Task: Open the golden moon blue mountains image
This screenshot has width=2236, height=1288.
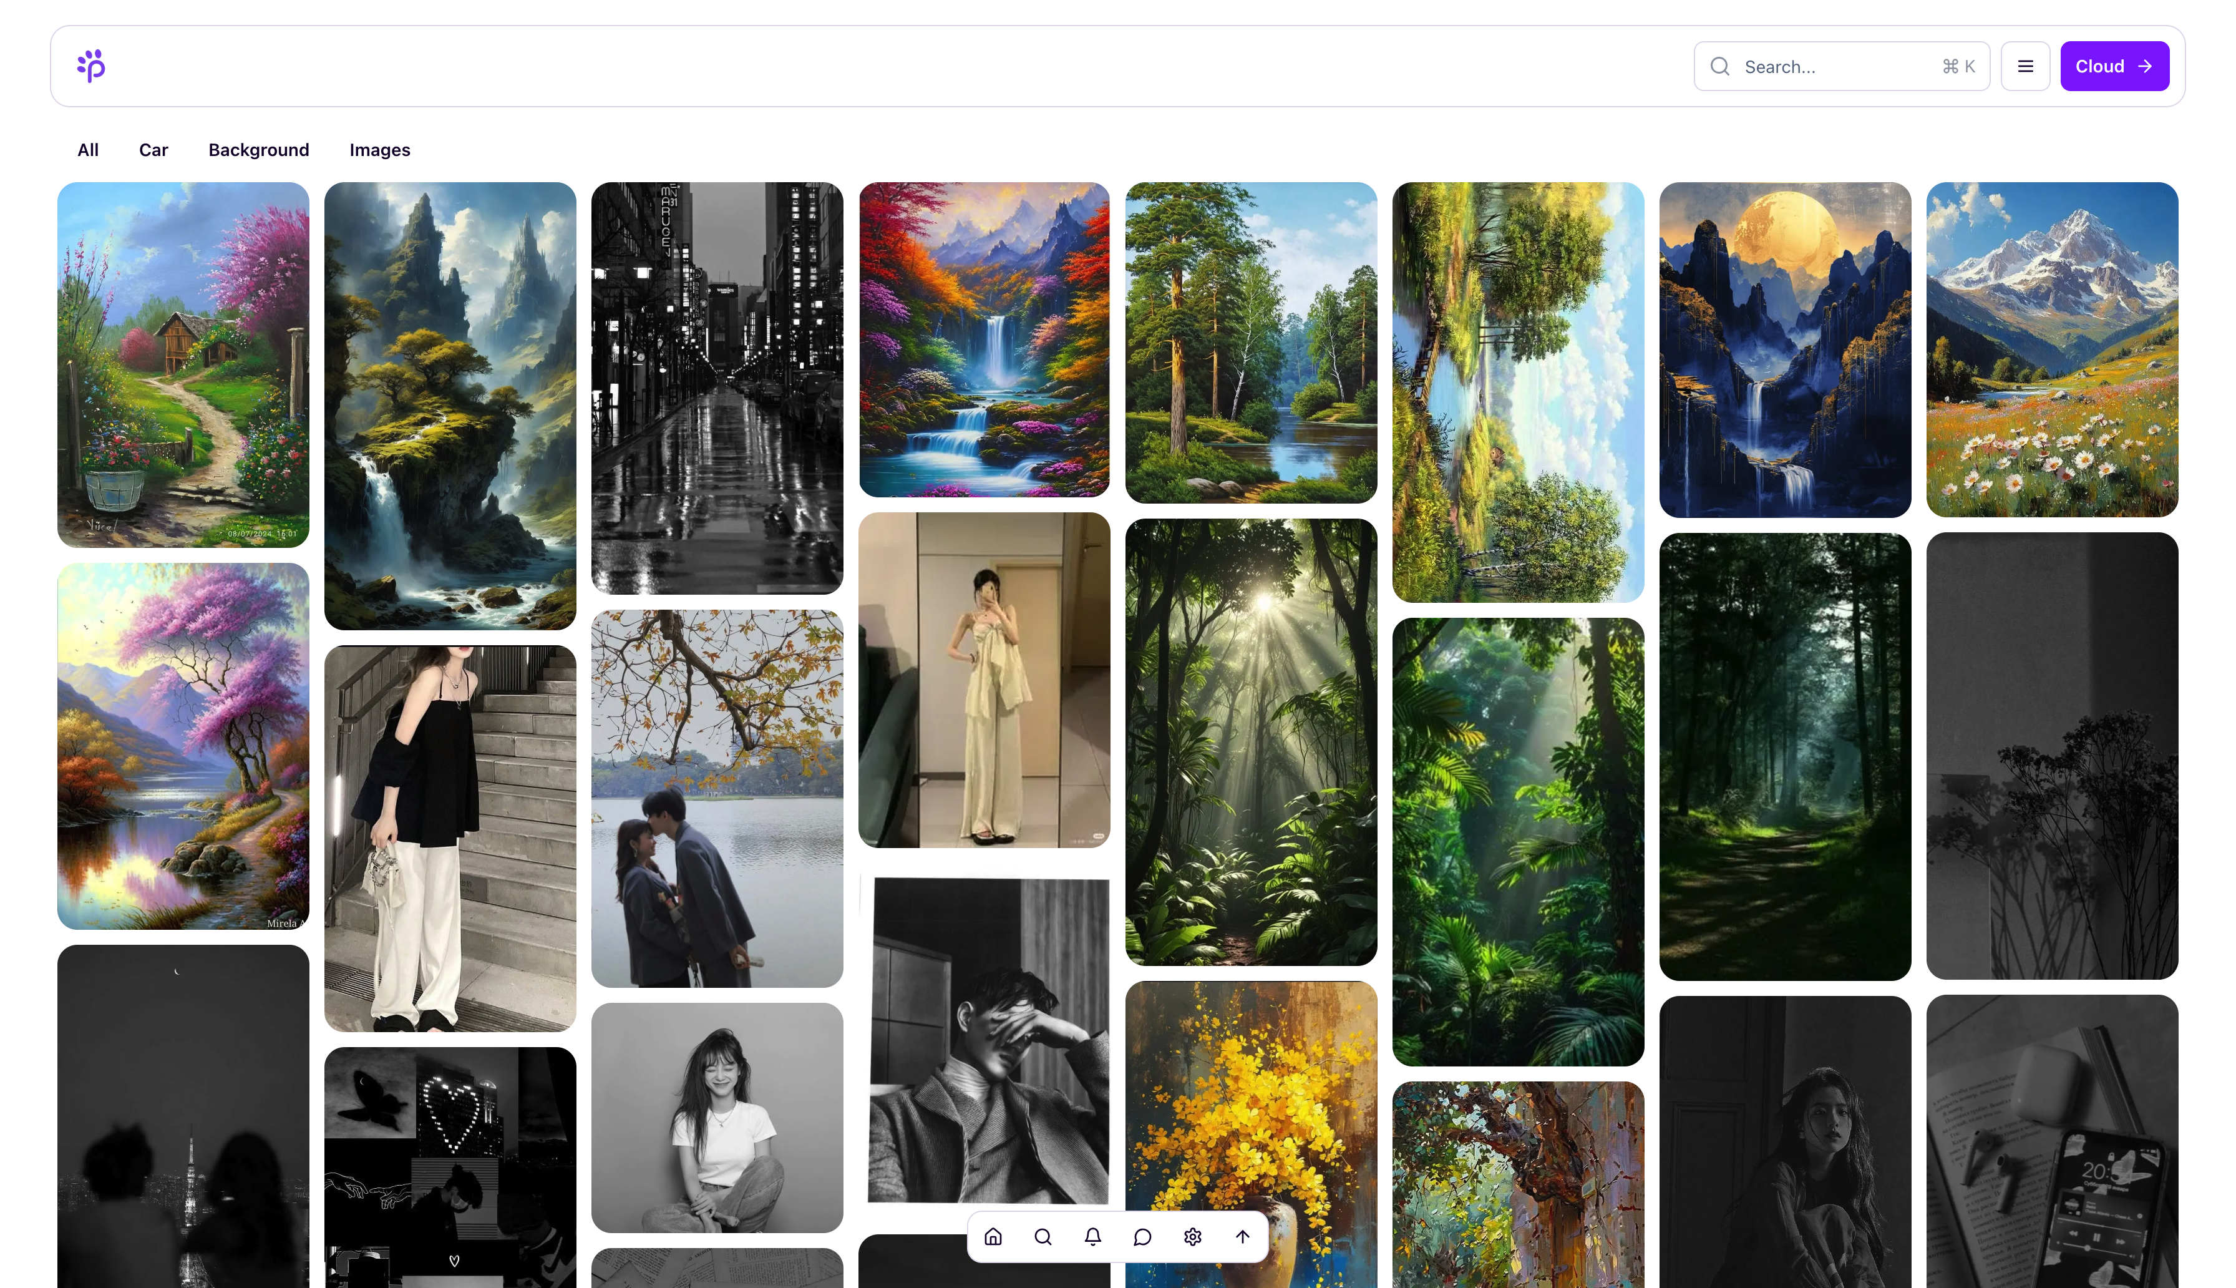Action: coord(1784,349)
